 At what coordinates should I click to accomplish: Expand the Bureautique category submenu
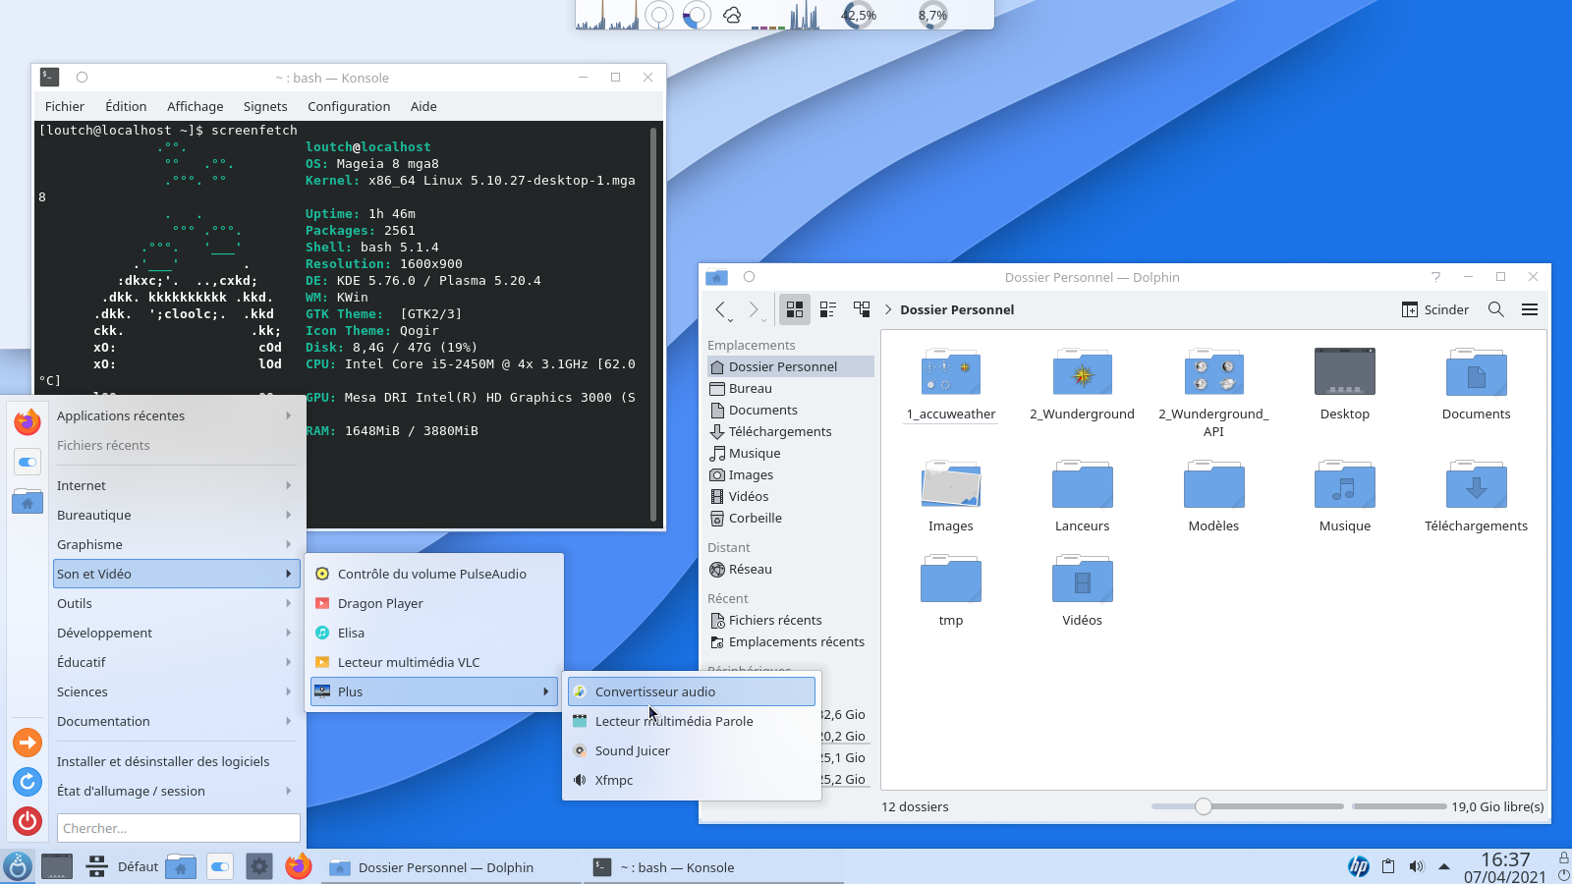(x=175, y=515)
